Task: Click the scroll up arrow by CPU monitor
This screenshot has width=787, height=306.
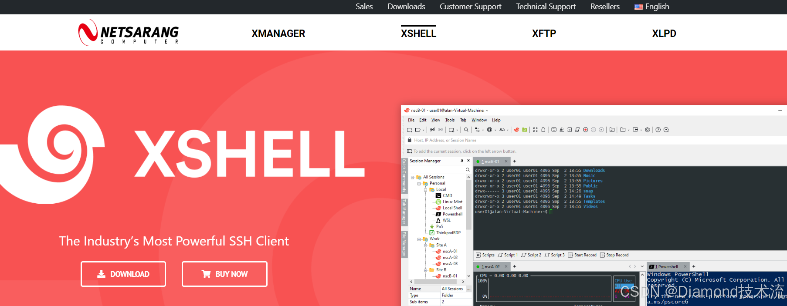Action: pos(642,275)
